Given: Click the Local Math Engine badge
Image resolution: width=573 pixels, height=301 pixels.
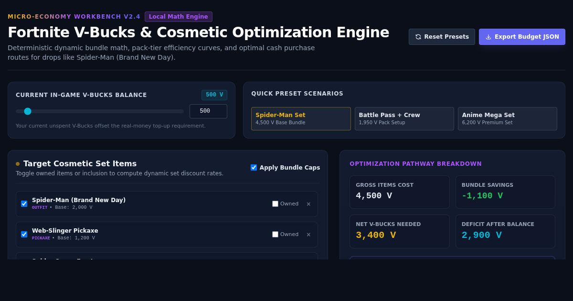Looking at the screenshot, I should coord(179,17).
